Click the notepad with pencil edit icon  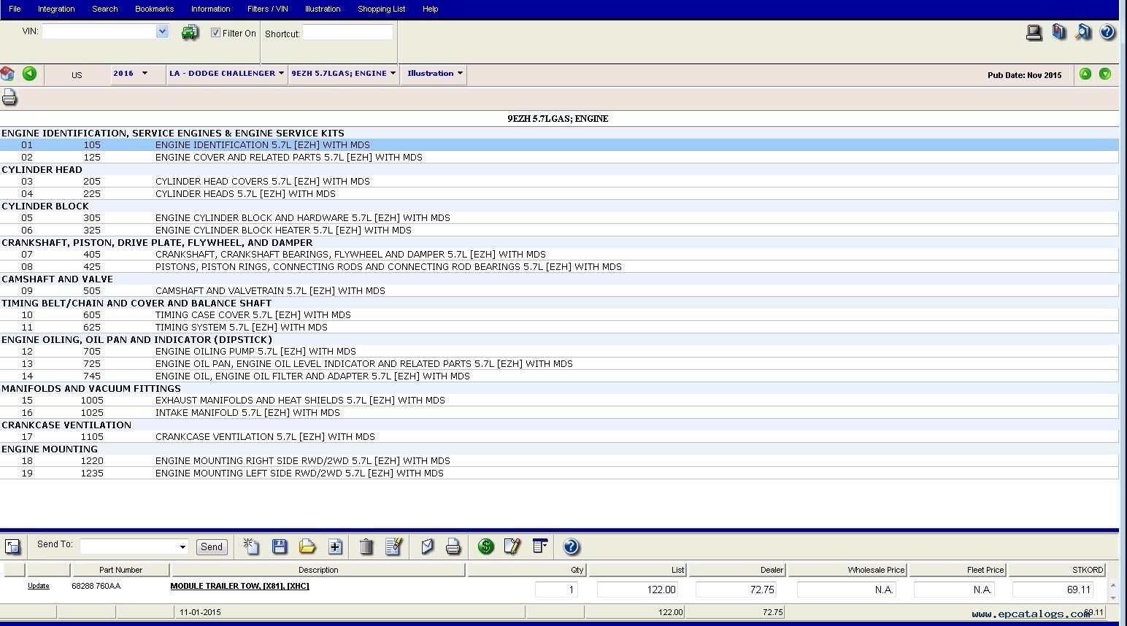tap(512, 546)
